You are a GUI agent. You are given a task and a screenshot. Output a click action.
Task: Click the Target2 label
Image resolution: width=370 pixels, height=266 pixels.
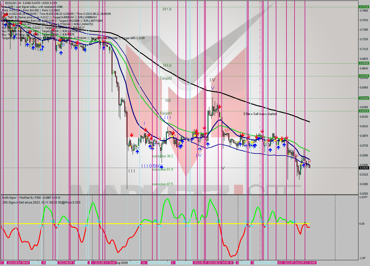[x=166, y=78]
